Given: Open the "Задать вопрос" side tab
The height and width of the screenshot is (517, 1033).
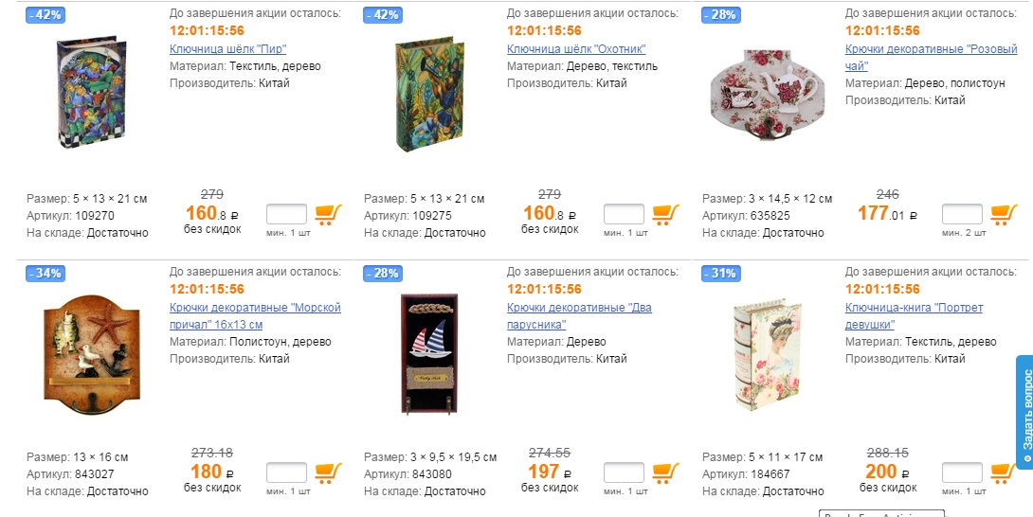Looking at the screenshot, I should tap(1024, 411).
